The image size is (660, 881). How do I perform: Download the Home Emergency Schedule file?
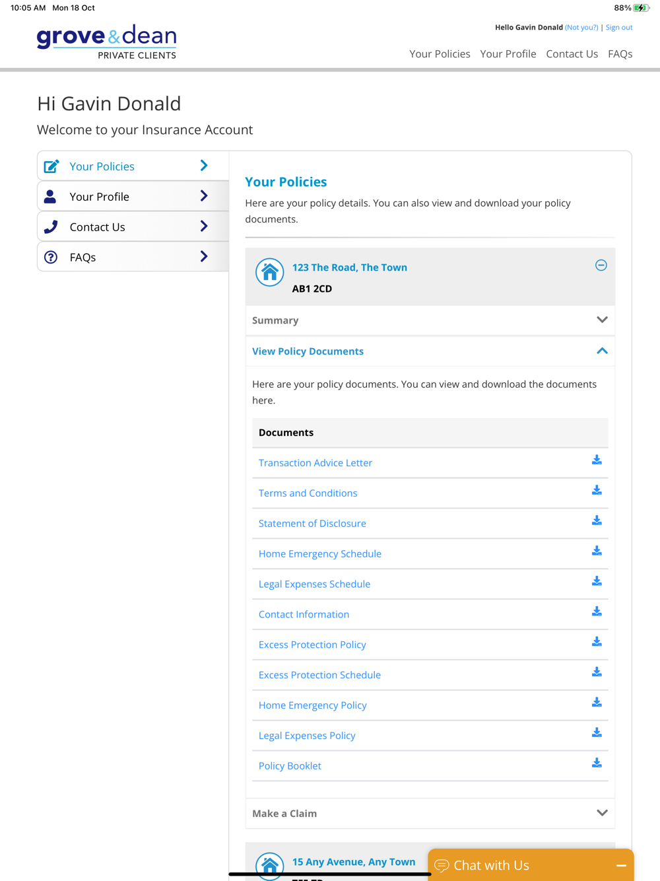tap(597, 551)
